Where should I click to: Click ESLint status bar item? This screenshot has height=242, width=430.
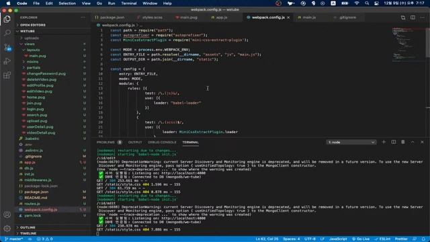pyautogui.click(x=382, y=239)
